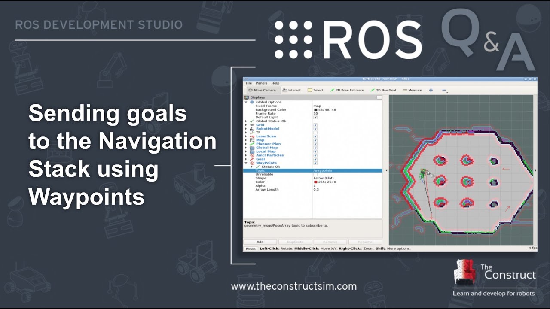Click the Duplicate button
The width and height of the screenshot is (550, 309).
[x=295, y=242]
